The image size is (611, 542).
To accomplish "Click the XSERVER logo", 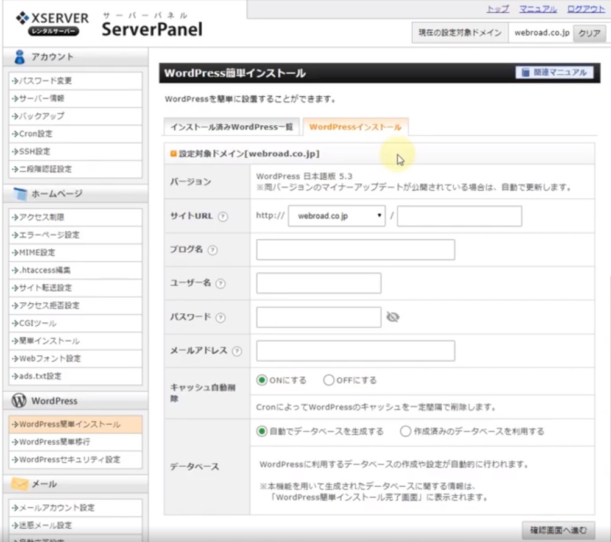I will (52, 24).
